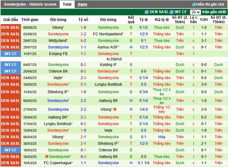Click the Hòa result on 06/04/25
The width and height of the screenshot is (228, 167).
pyautogui.click(x=162, y=137)
